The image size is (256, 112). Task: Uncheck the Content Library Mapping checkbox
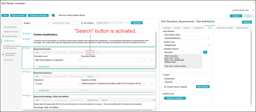point(165,87)
